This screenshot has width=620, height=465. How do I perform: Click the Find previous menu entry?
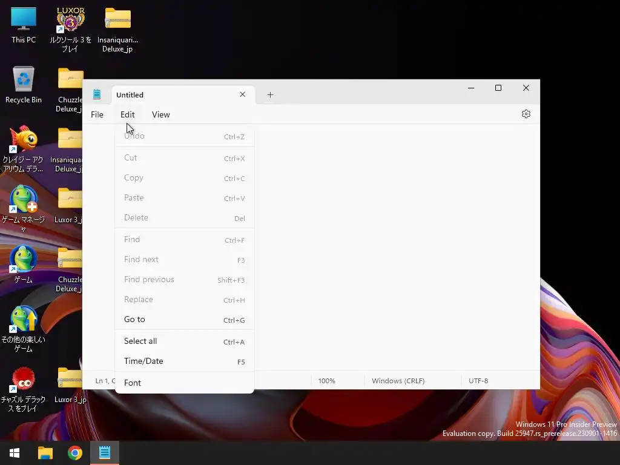[x=184, y=280]
